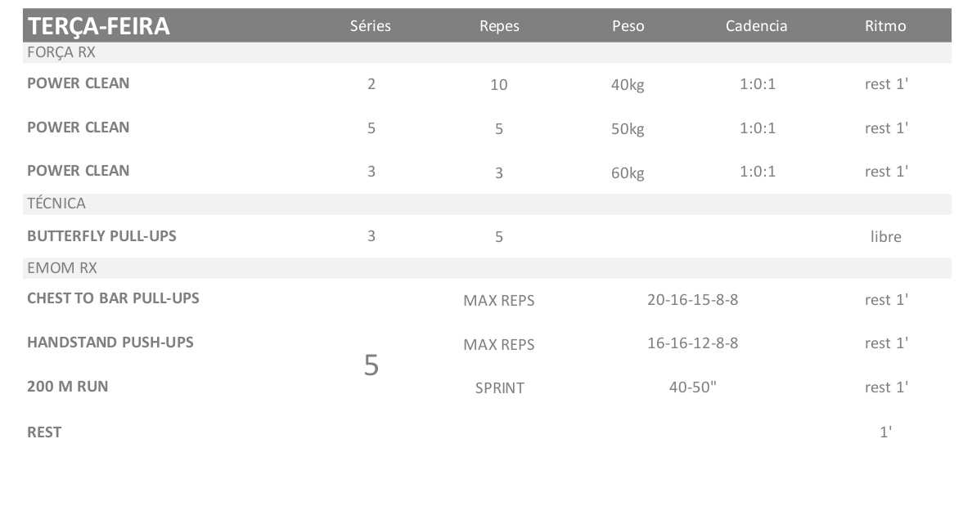Screen dimensions: 972x515
Task: Click the Cadencia column header
Action: (756, 26)
